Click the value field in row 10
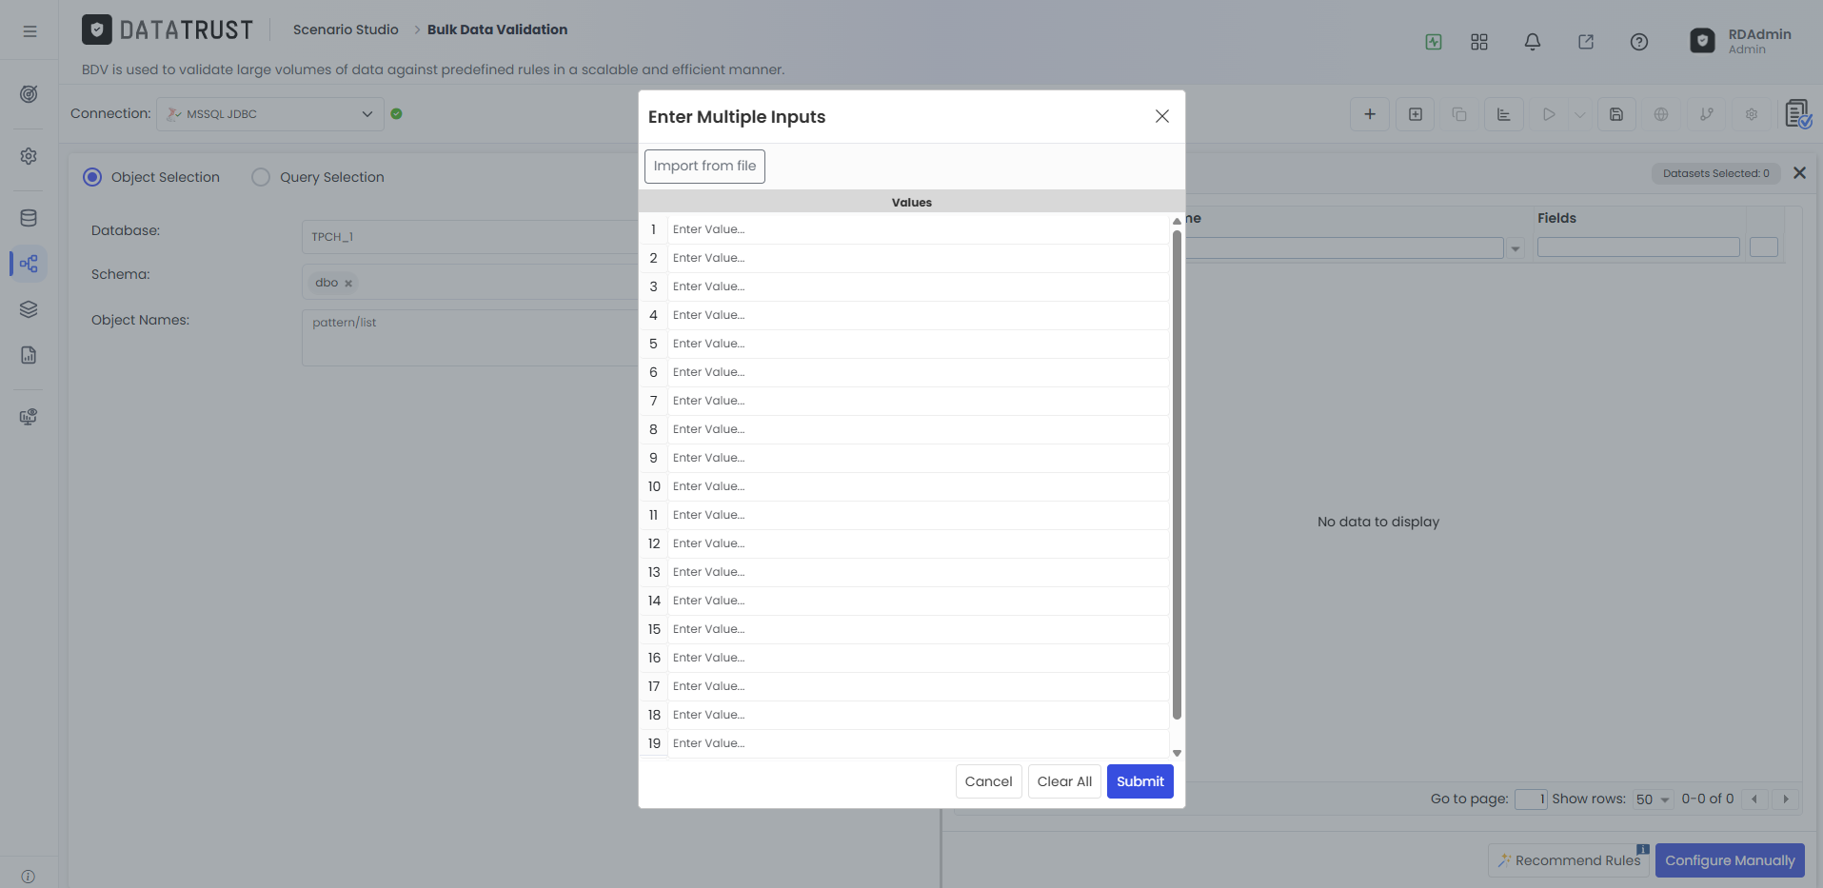The width and height of the screenshot is (1823, 888). 918,486
